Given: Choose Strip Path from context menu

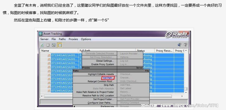Looking at the screenshot, I should 109,85.
